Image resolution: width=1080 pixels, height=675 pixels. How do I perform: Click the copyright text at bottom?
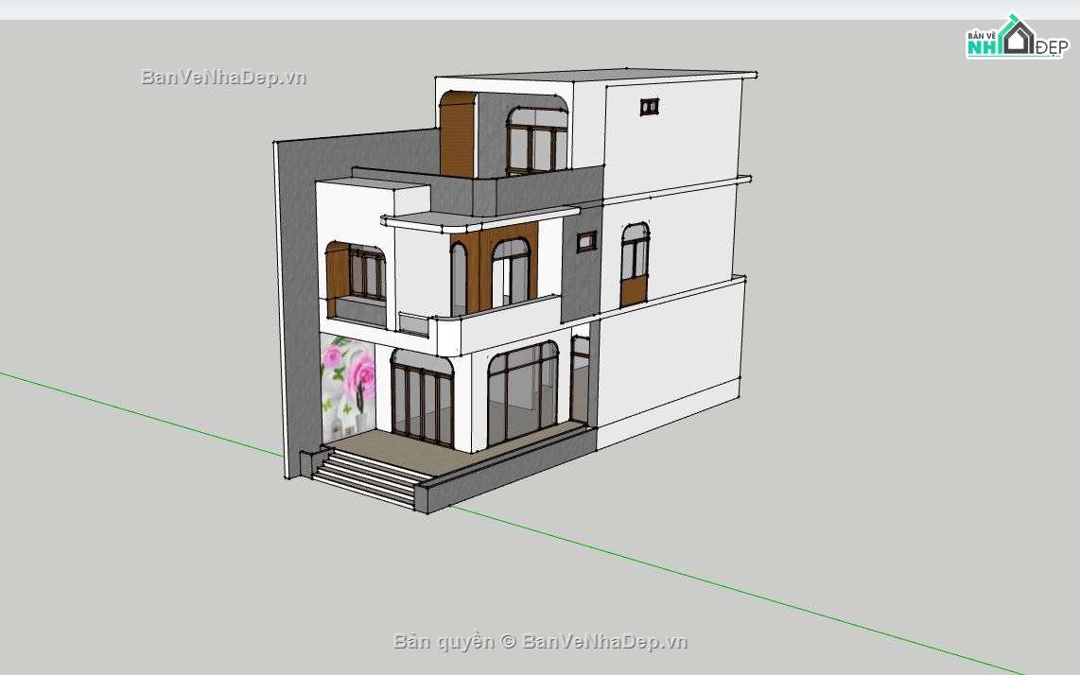540,642
